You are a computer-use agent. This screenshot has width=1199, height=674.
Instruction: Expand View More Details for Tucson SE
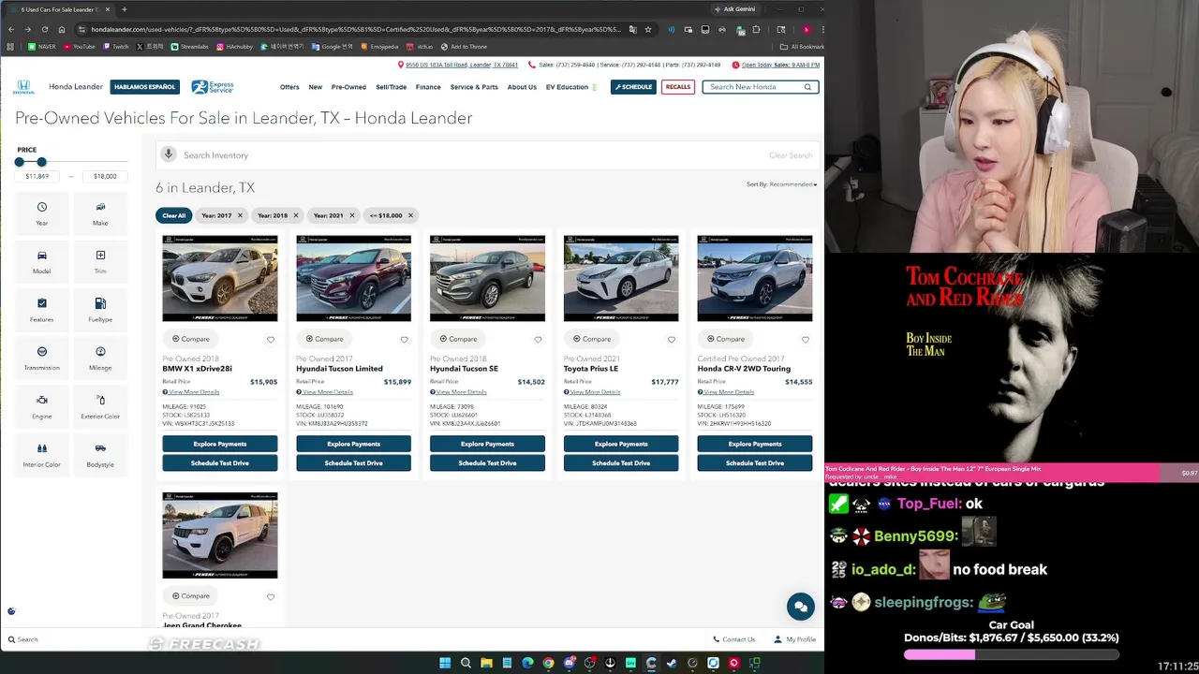(x=458, y=392)
